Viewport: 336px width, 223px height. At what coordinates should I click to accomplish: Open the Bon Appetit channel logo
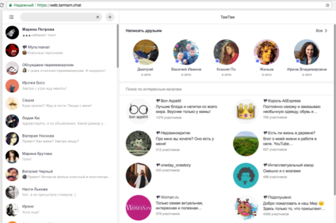point(139,111)
